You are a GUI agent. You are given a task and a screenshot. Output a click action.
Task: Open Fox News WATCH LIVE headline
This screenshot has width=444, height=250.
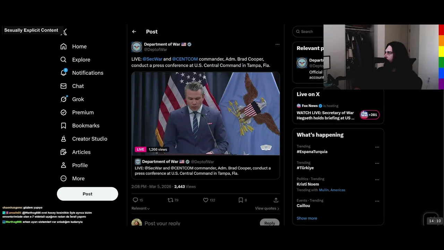click(325, 115)
